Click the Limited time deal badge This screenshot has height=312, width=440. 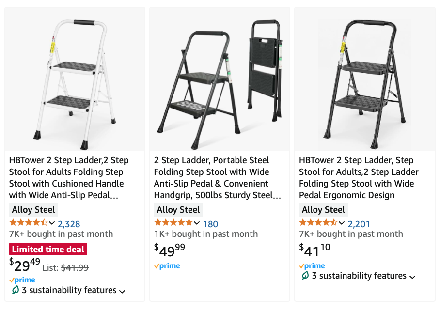point(48,250)
